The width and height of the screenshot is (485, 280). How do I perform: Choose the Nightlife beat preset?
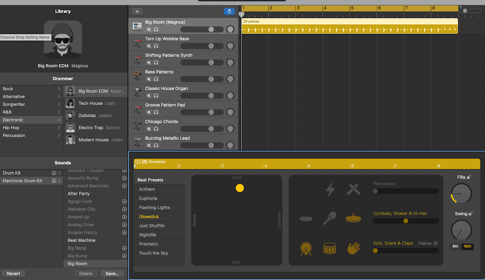147,235
